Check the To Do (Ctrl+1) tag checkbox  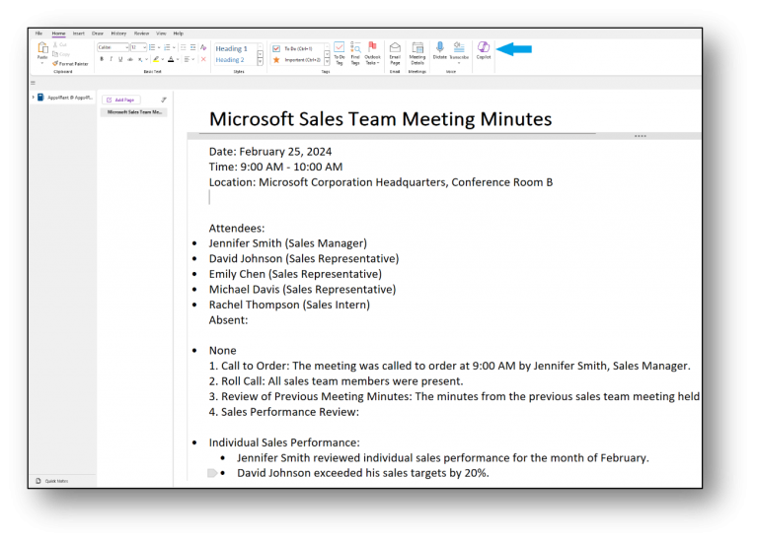pos(276,48)
